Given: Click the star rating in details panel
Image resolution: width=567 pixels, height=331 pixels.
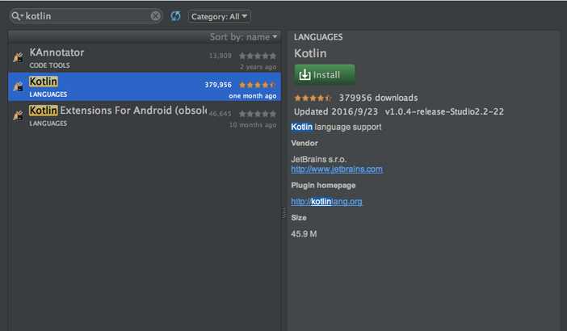Looking at the screenshot, I should click(313, 98).
